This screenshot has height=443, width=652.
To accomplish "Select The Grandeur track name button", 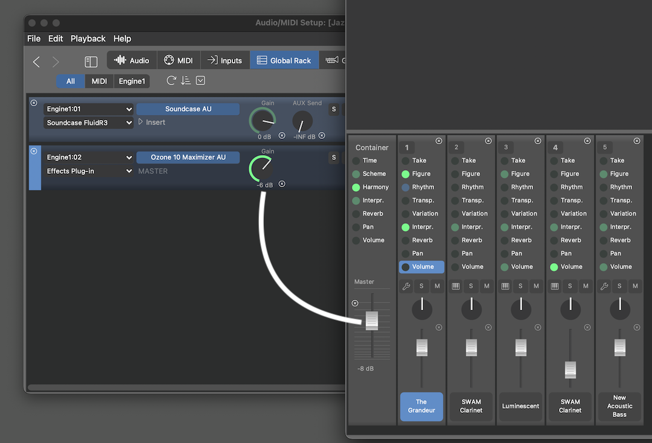I will point(421,406).
